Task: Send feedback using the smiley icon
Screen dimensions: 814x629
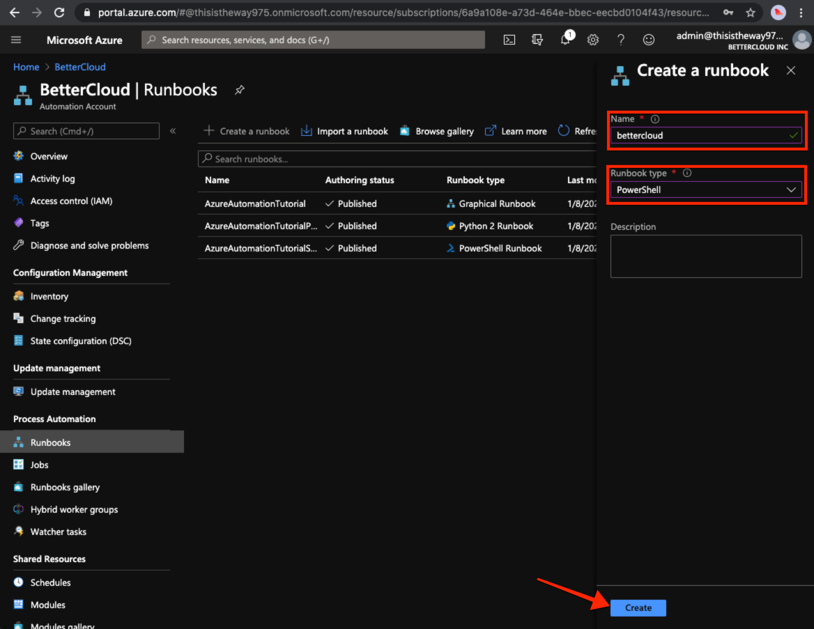Action: click(x=649, y=40)
